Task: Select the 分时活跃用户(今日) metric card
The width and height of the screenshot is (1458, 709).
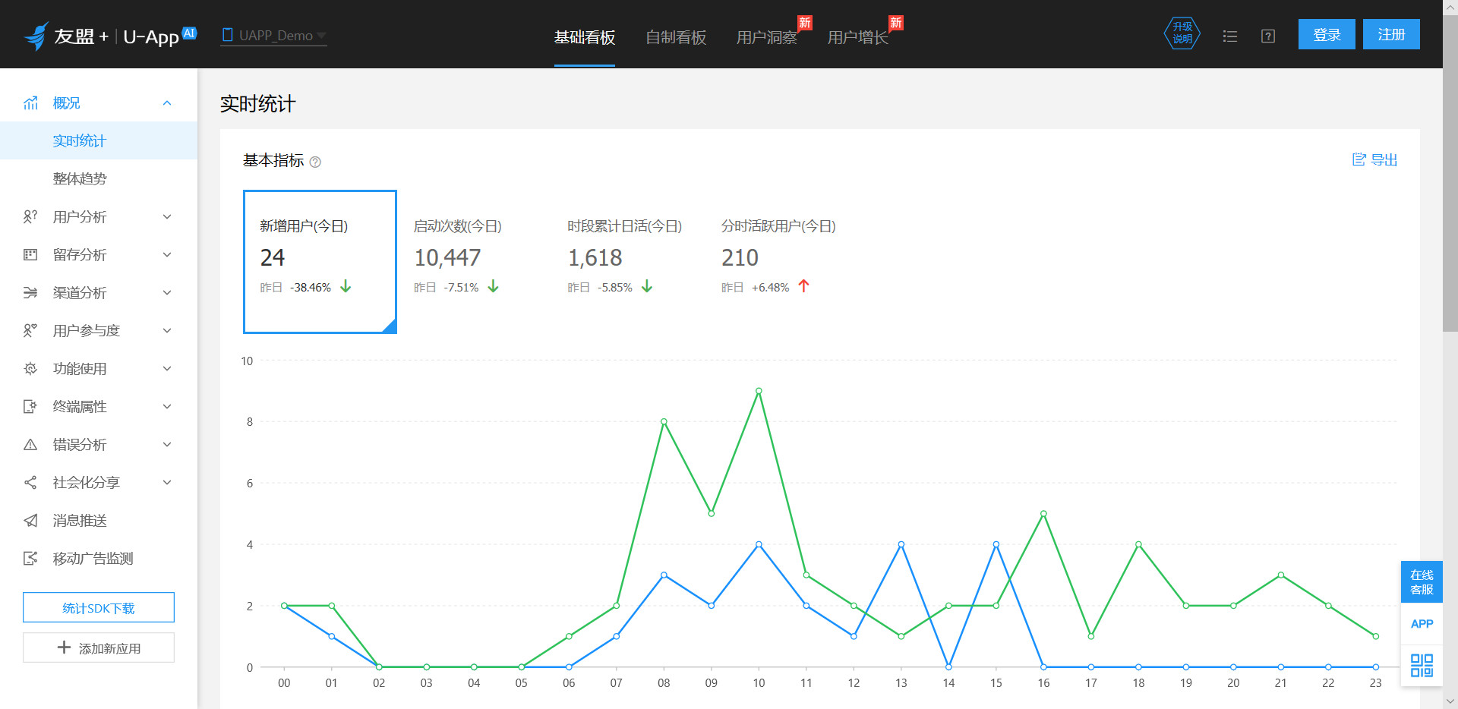Action: pos(782,262)
